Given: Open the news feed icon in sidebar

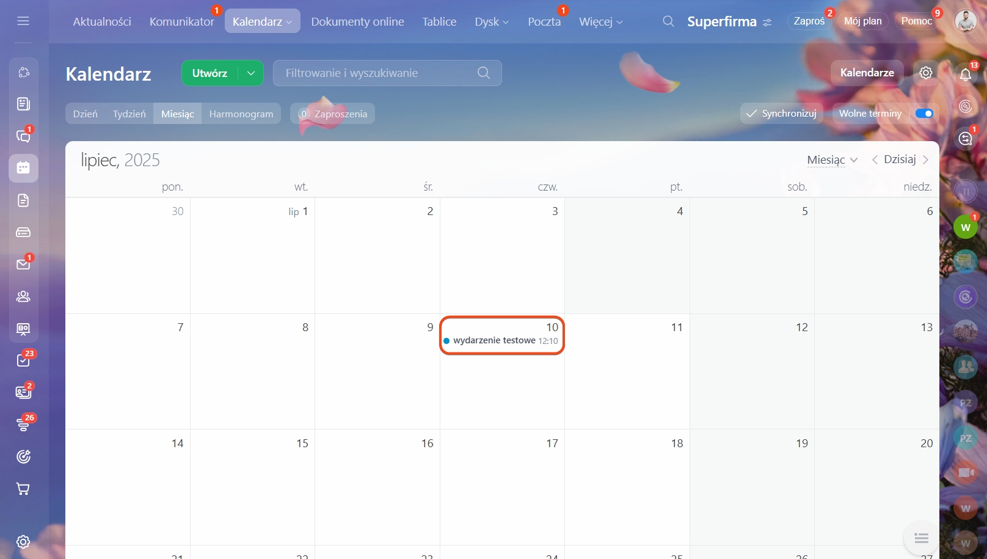Looking at the screenshot, I should click(x=23, y=104).
